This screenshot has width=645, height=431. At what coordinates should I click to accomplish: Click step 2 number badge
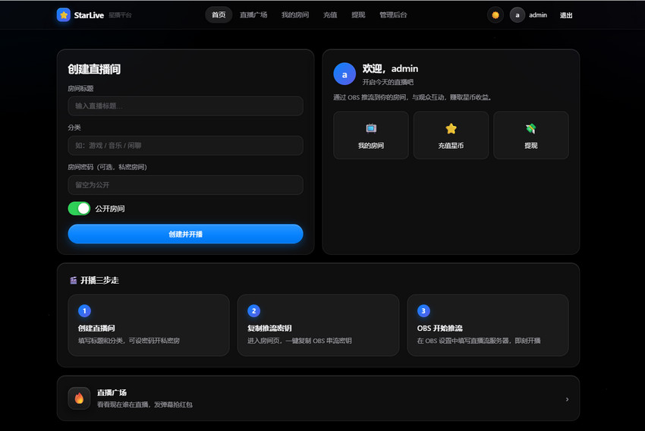[253, 311]
